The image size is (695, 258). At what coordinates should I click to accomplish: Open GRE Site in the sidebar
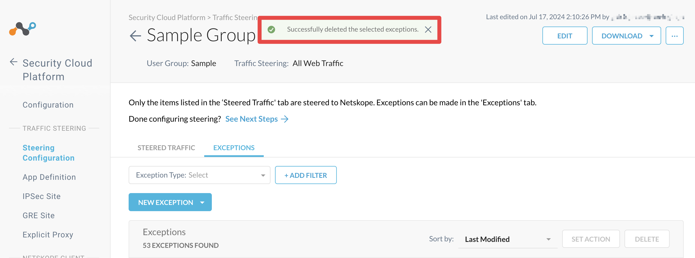[39, 215]
